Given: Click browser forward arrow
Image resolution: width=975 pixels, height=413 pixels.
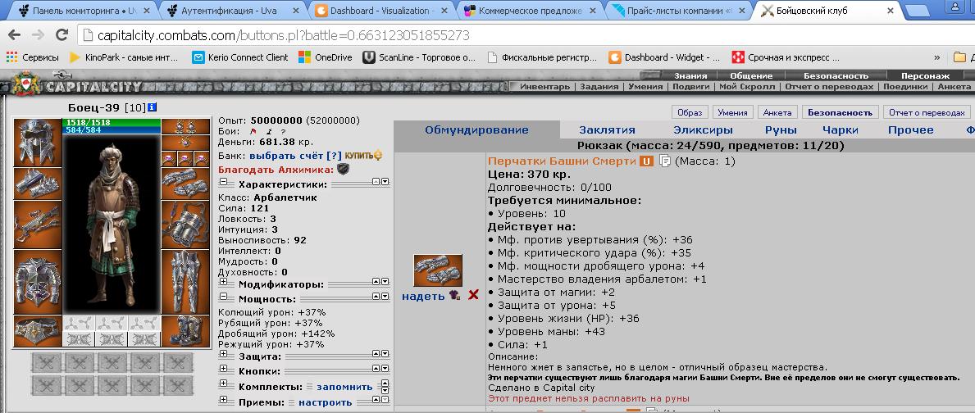Looking at the screenshot, I should pyautogui.click(x=37, y=35).
